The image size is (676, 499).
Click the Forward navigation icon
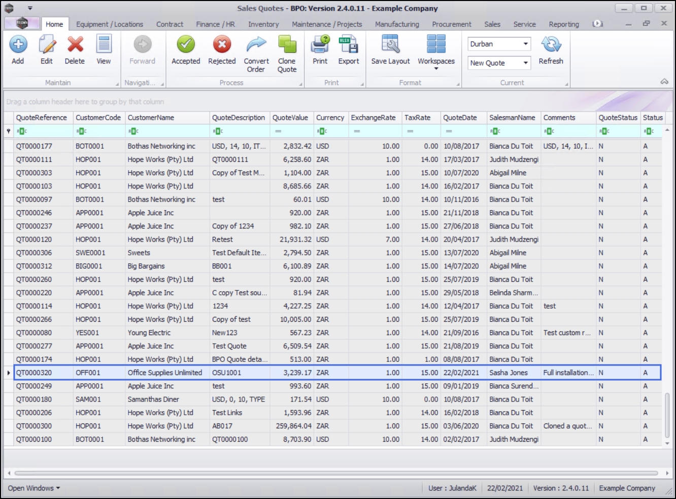point(143,45)
